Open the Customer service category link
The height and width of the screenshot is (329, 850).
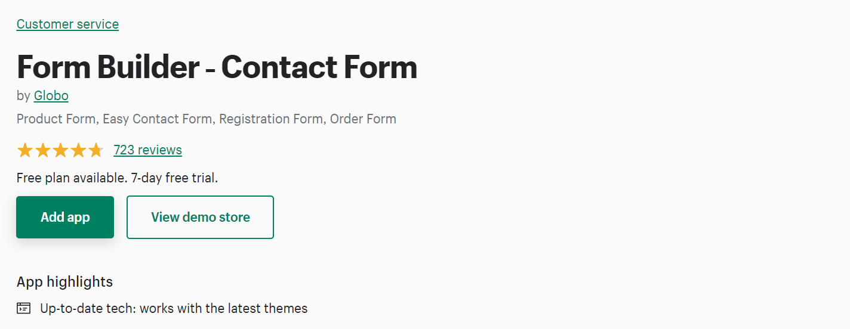click(x=67, y=24)
